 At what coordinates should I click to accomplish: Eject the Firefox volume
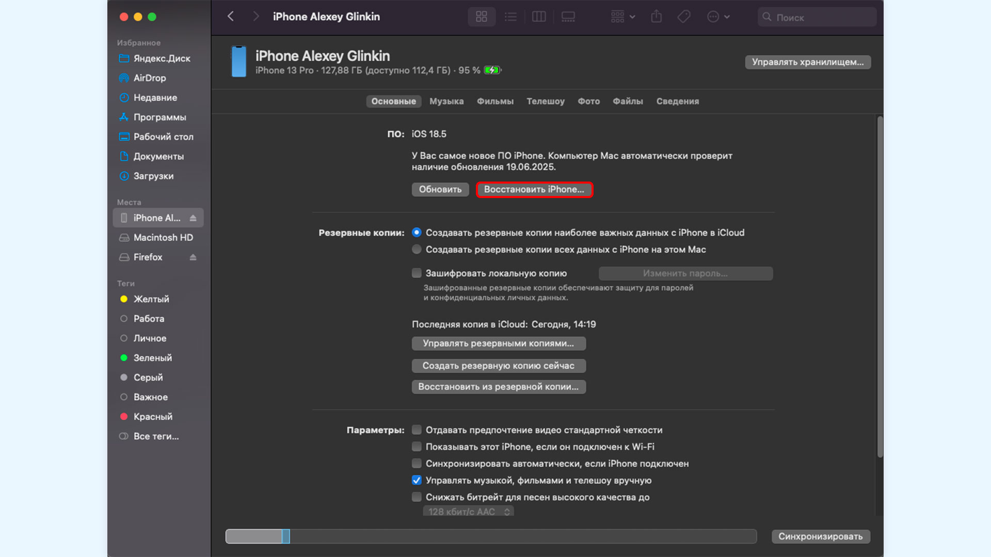point(193,257)
